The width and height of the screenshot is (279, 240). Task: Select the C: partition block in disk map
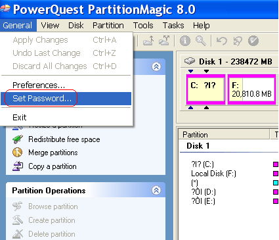tap(205, 89)
